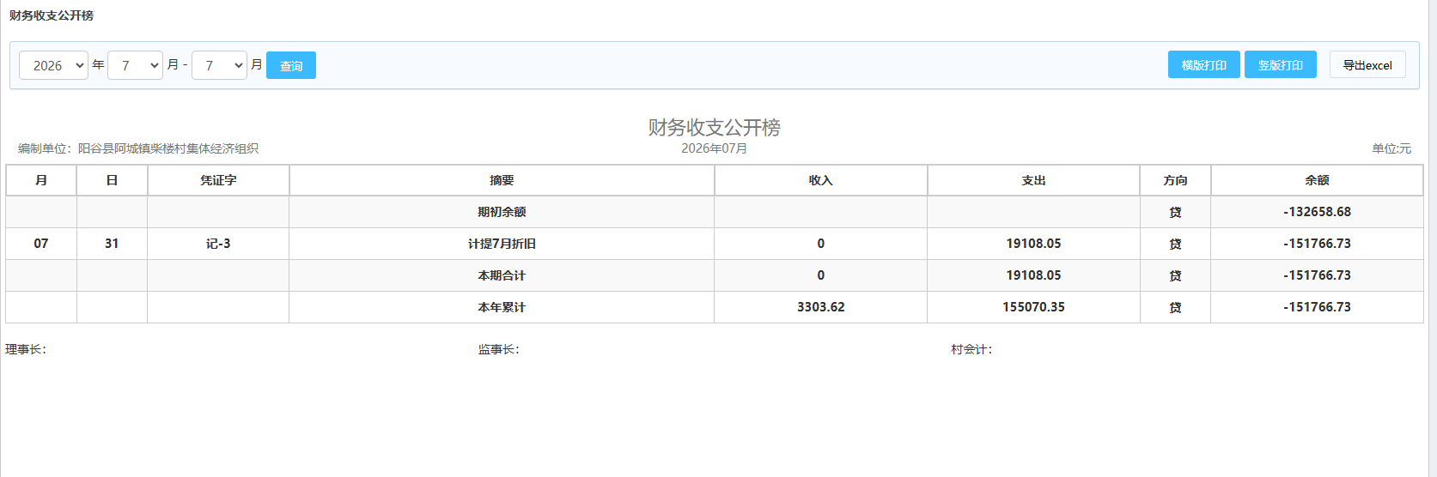The height and width of the screenshot is (477, 1437).
Task: Click the 摘要 column header
Action: [502, 180]
